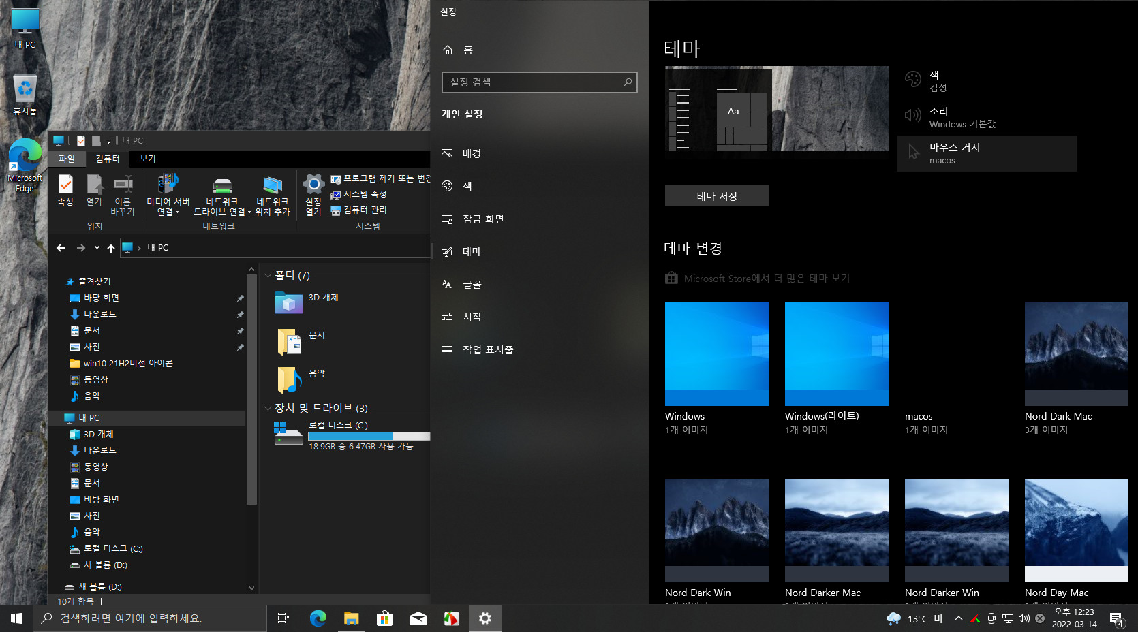Open recent locations dropdown in Explorer
This screenshot has height=632, width=1138.
[97, 248]
